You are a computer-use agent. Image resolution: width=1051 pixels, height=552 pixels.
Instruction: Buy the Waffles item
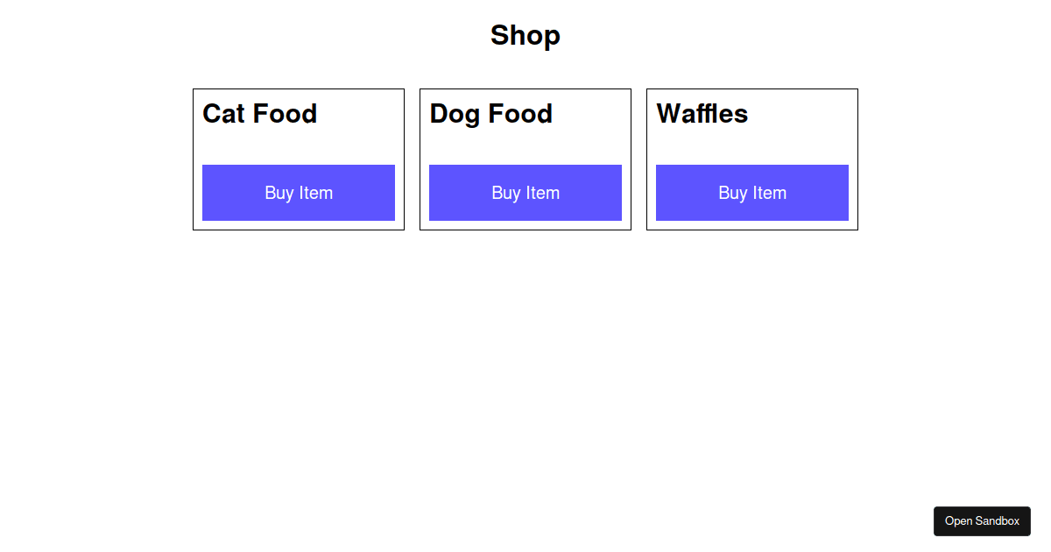(752, 193)
